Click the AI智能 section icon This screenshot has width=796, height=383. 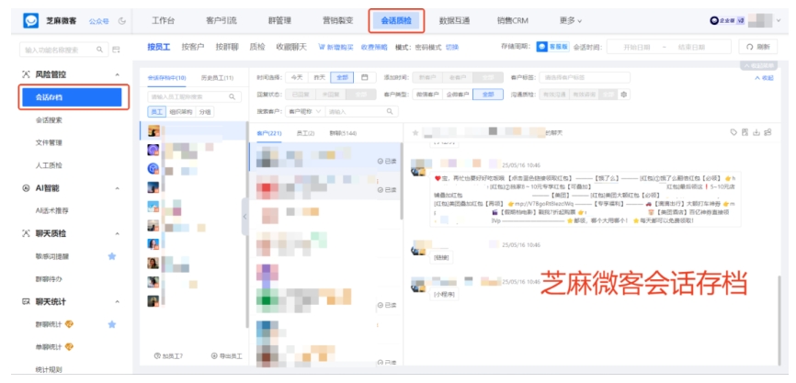[x=27, y=188]
